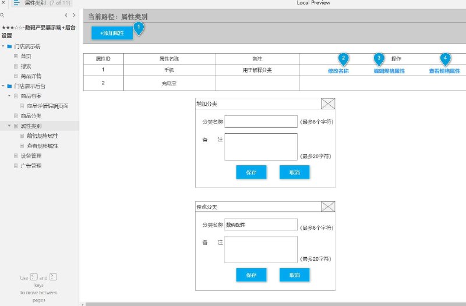Click the 查看规格属性 link in table
Viewport: 466px width, 306px height.
444,71
